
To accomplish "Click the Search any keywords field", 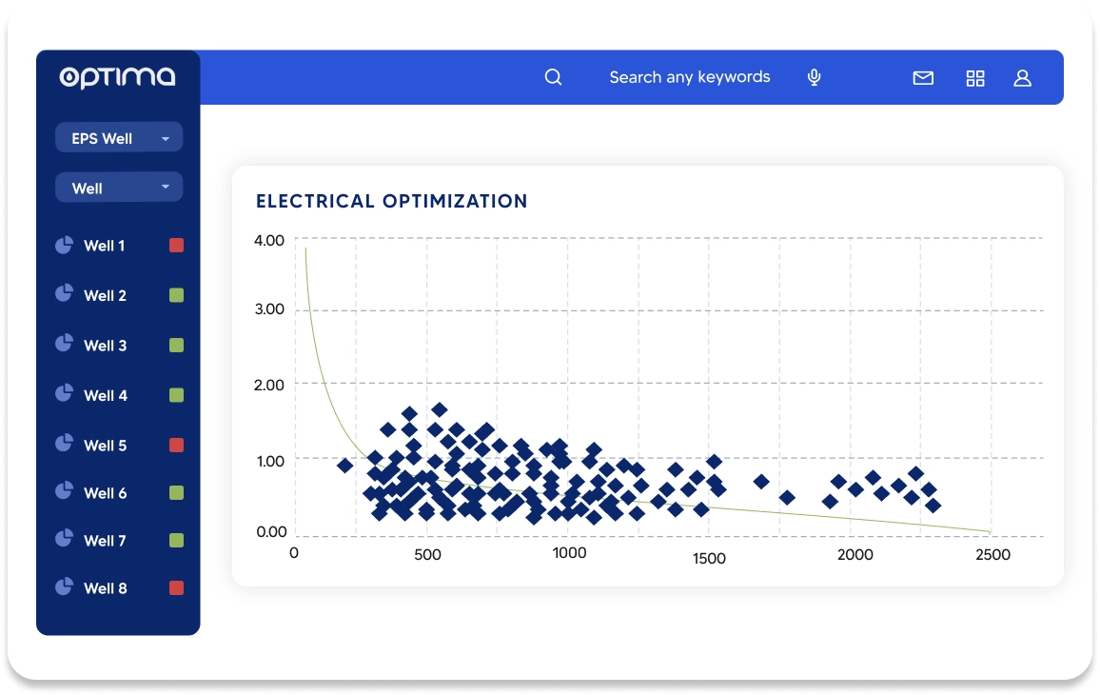I will point(690,77).
